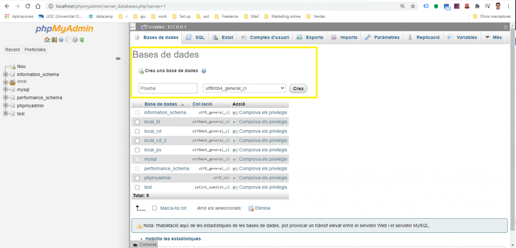
Task: Go to the Exporta tab
Action: click(x=310, y=37)
